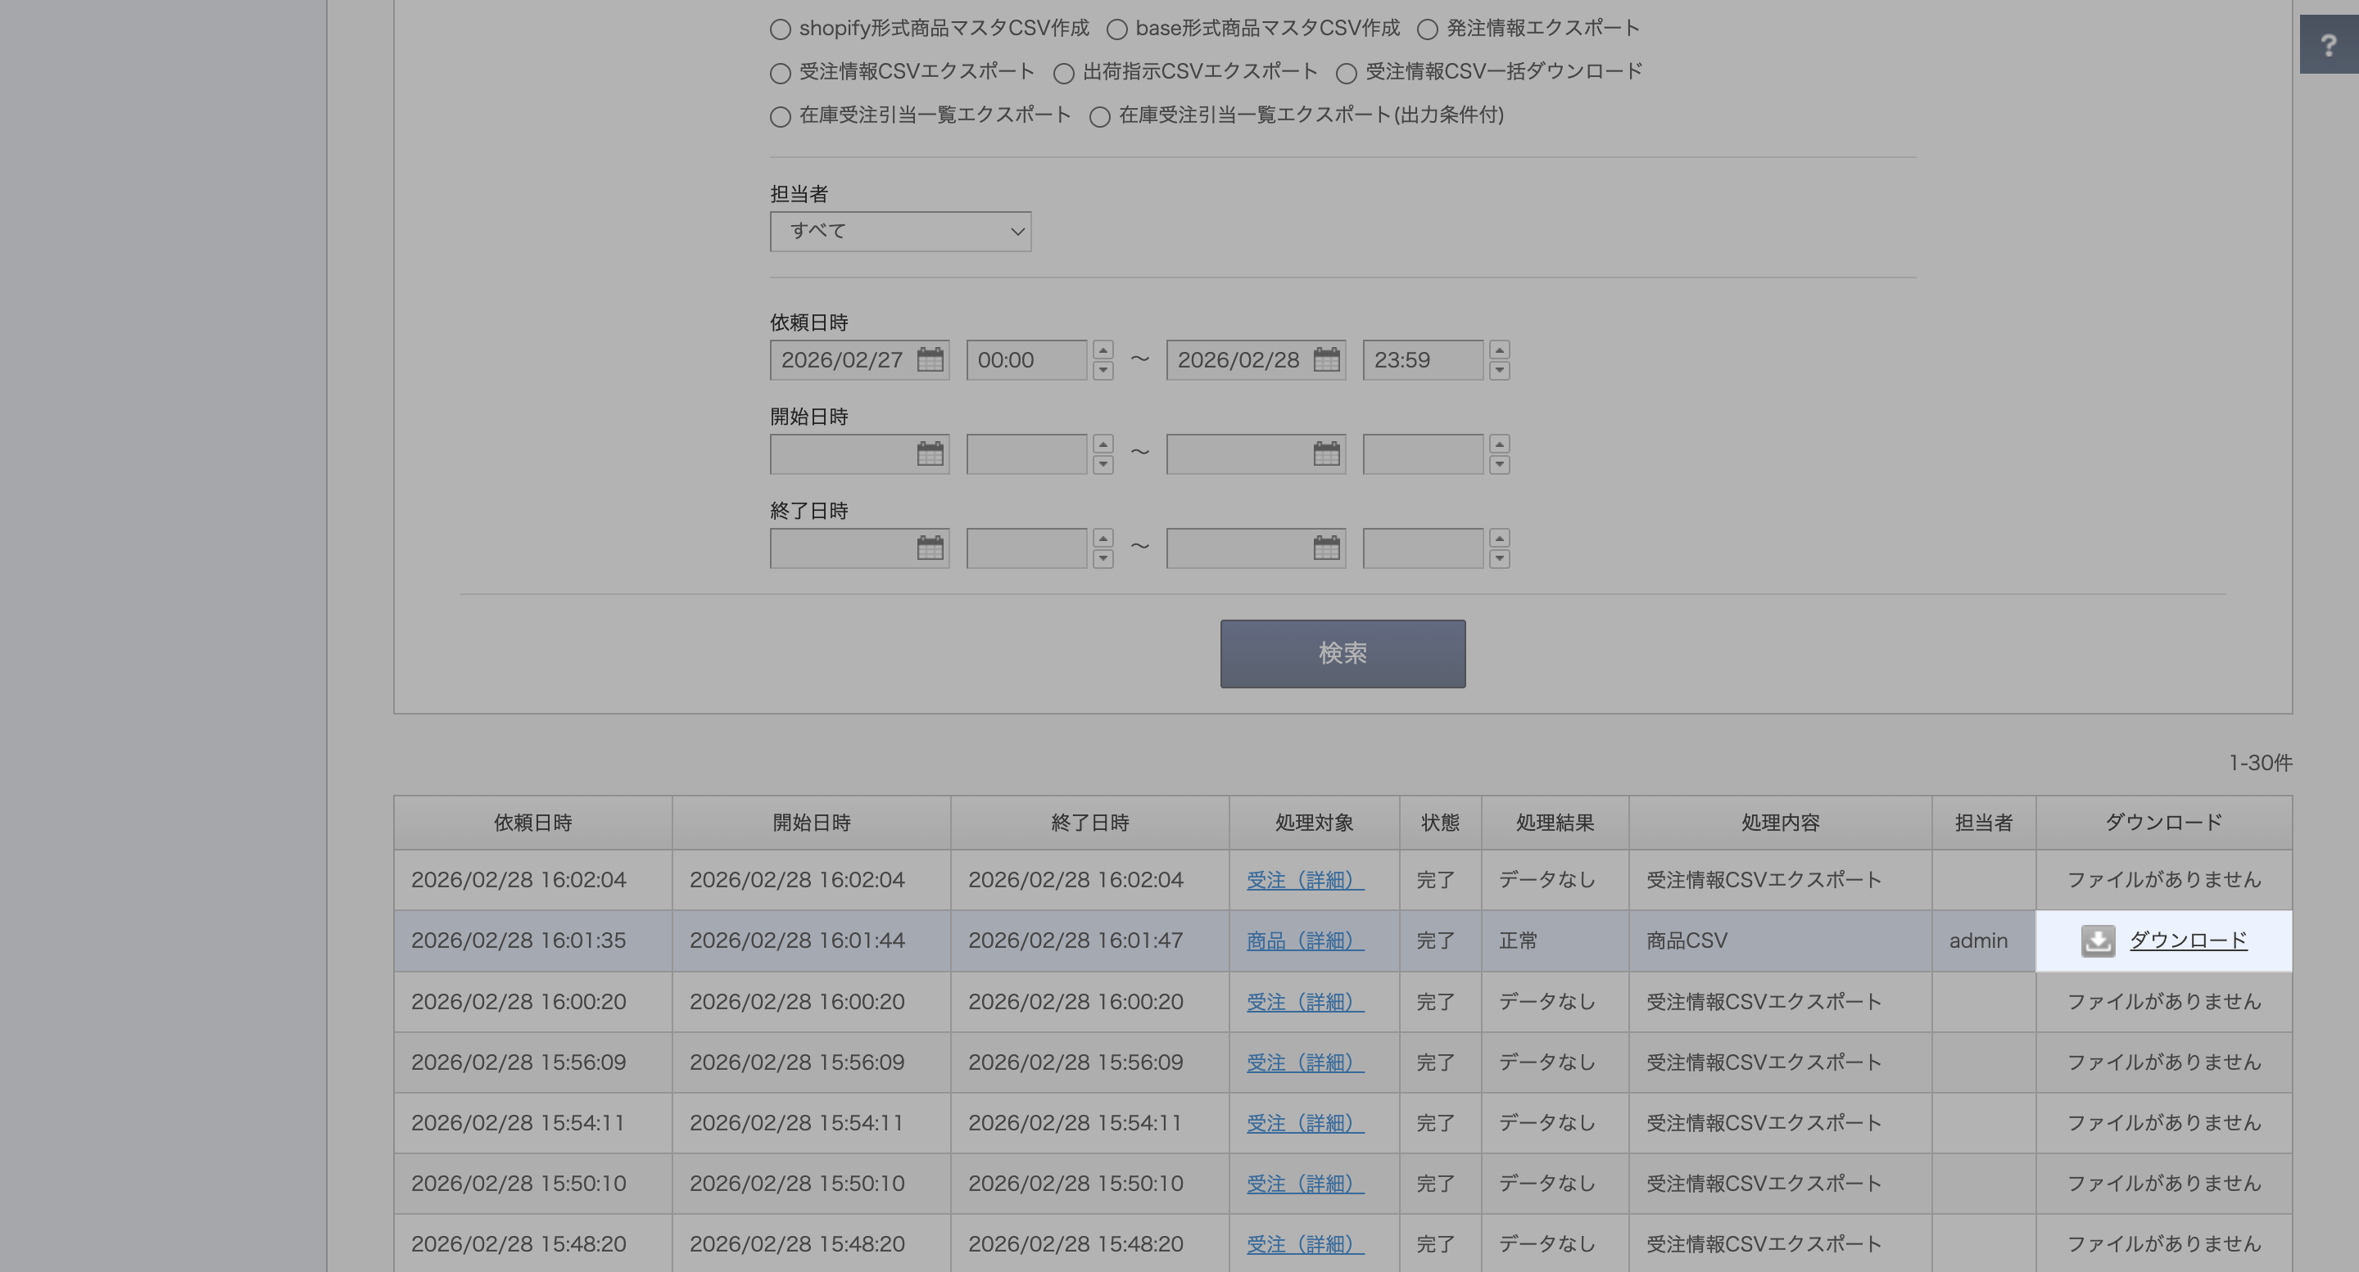Open calendar for 終了日時 end date

[1326, 548]
